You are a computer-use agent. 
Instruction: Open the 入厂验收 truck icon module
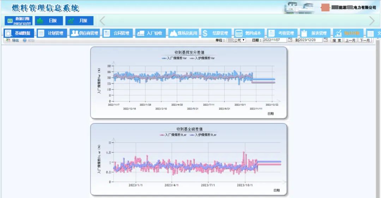pos(141,33)
